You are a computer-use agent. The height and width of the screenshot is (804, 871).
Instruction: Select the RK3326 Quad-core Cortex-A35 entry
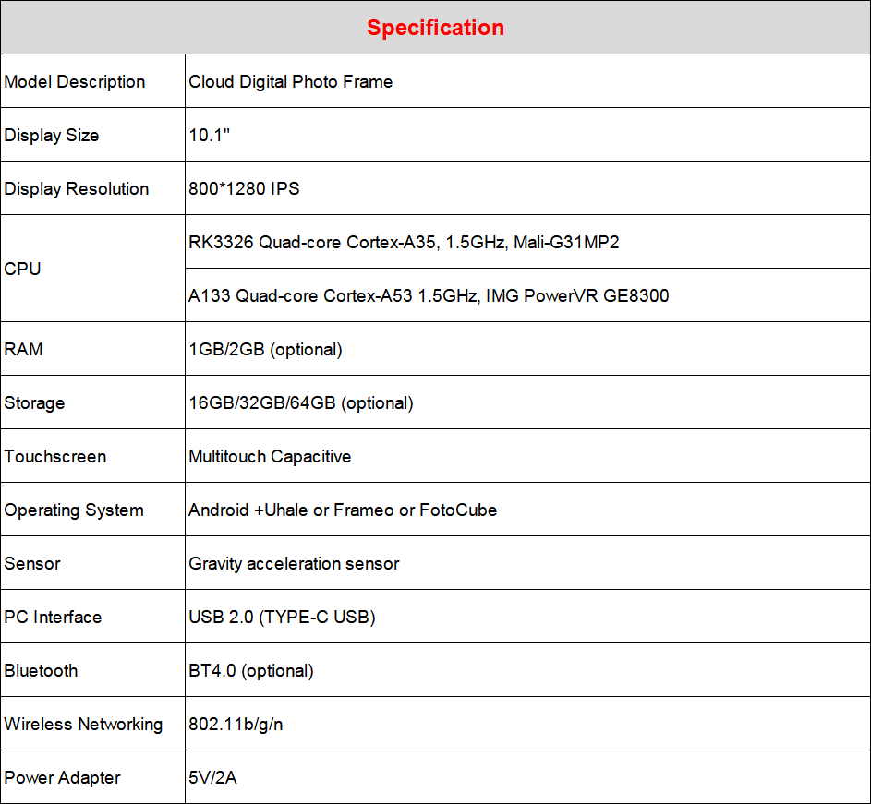[x=404, y=242]
